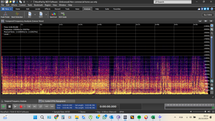Go to start of the track

pos(29,107)
